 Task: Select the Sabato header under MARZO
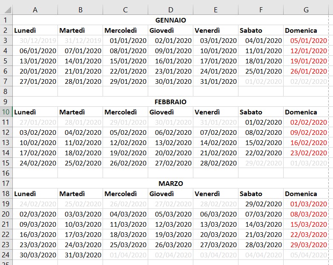click(261, 194)
